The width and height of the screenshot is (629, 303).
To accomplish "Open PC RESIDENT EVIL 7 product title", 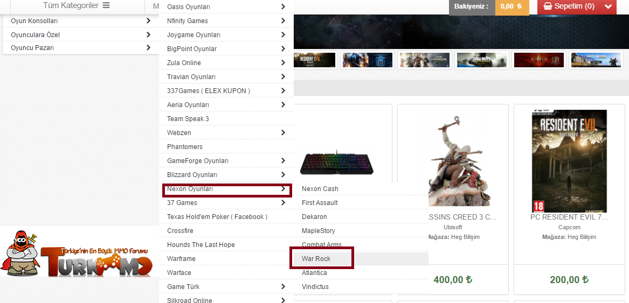I will [569, 217].
